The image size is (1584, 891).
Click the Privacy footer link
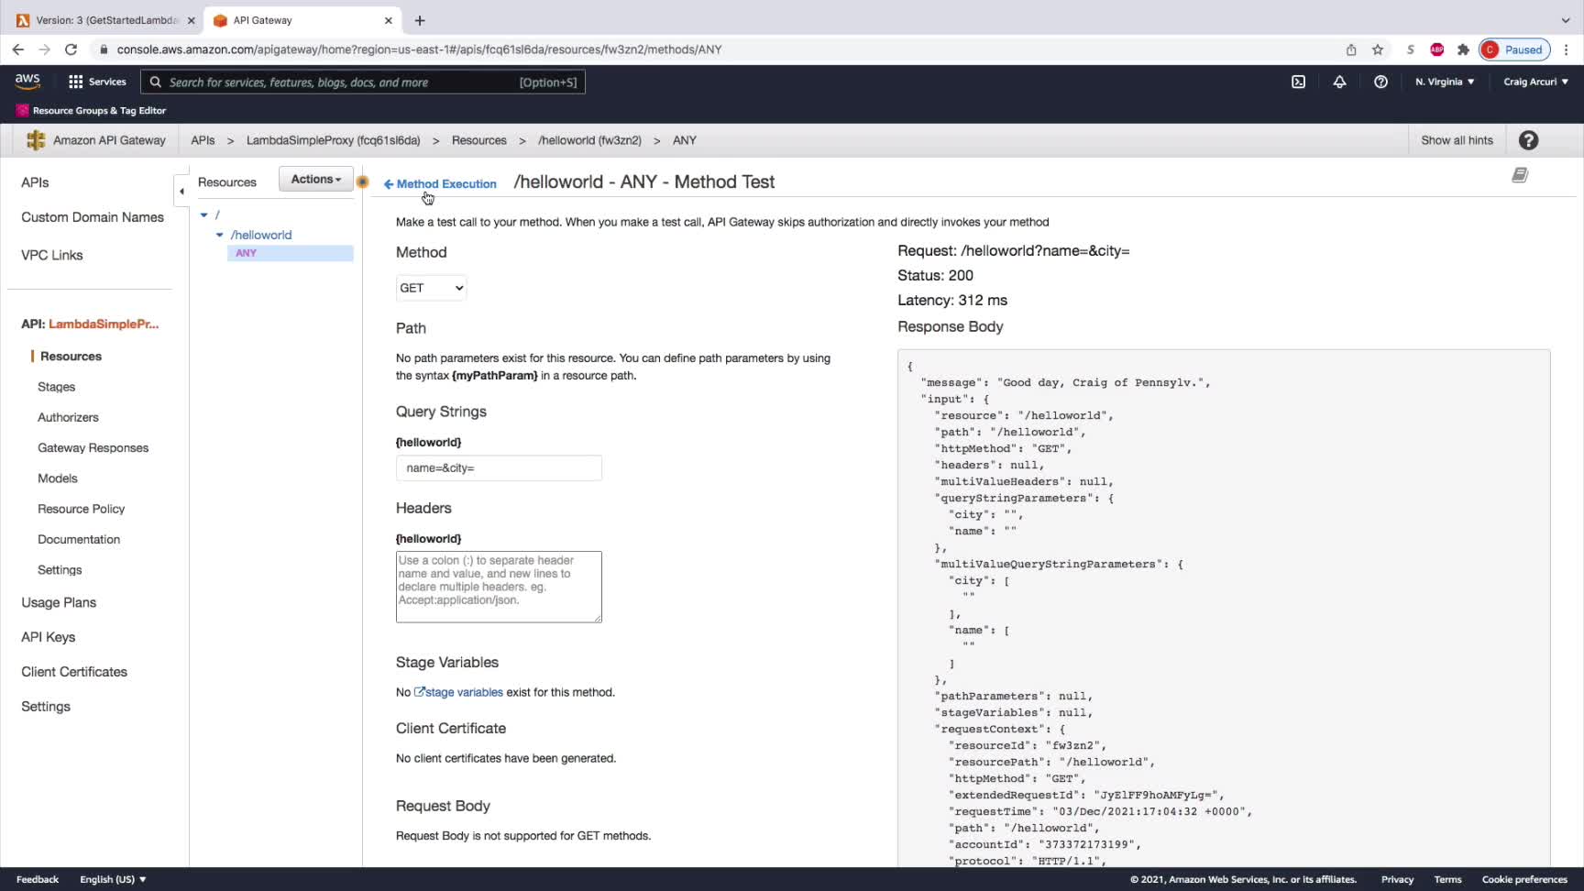1397,879
